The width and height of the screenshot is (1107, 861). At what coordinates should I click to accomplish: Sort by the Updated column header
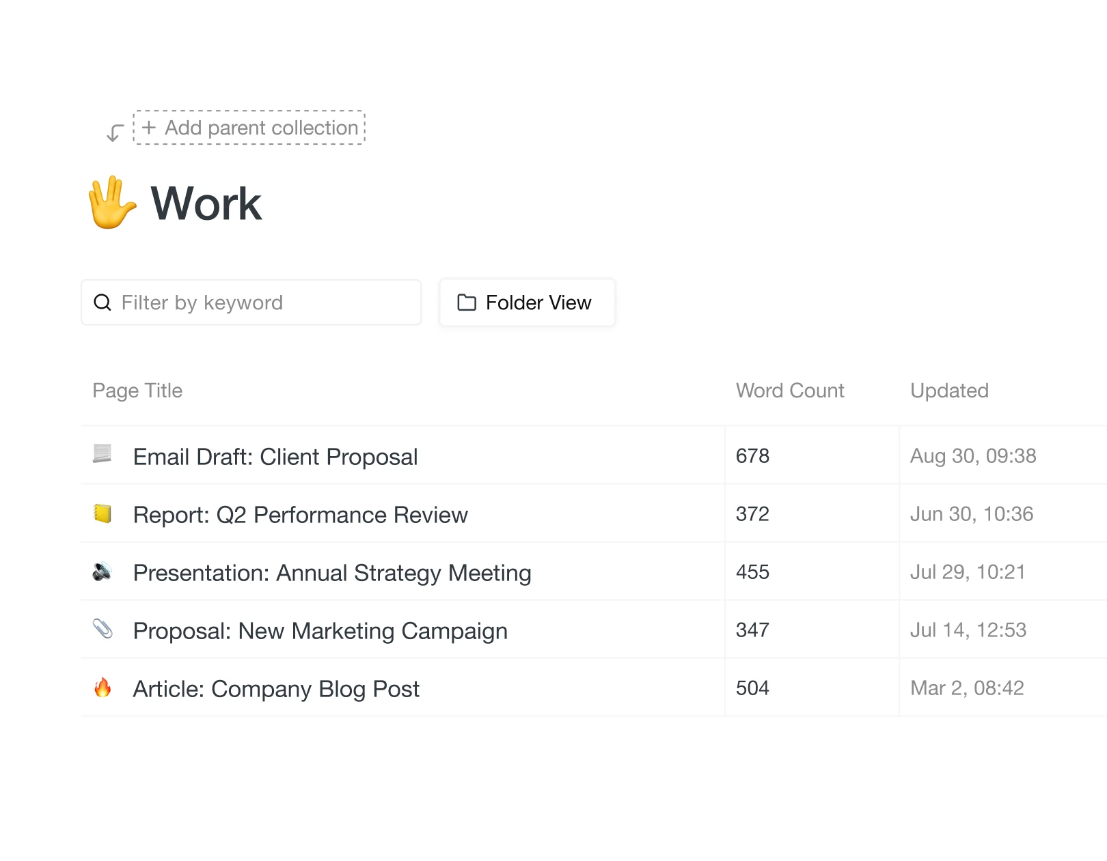pos(949,391)
